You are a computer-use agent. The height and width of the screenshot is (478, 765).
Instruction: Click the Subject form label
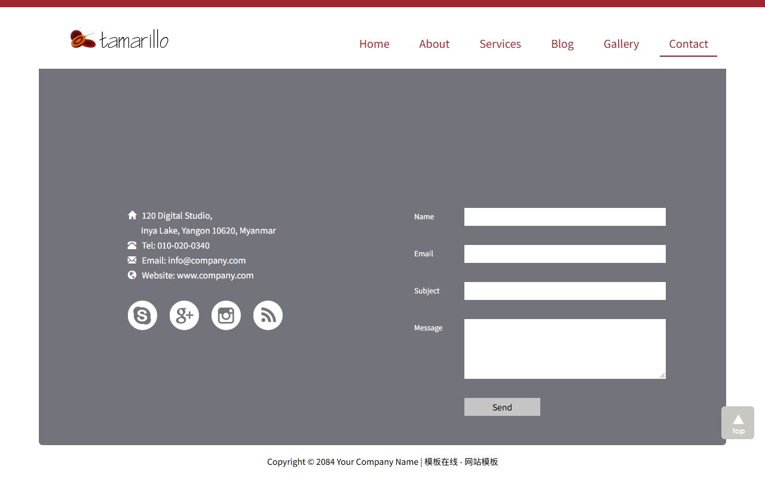[x=427, y=291]
